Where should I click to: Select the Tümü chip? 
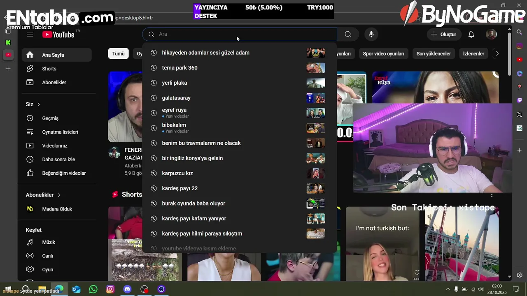[x=118, y=53]
